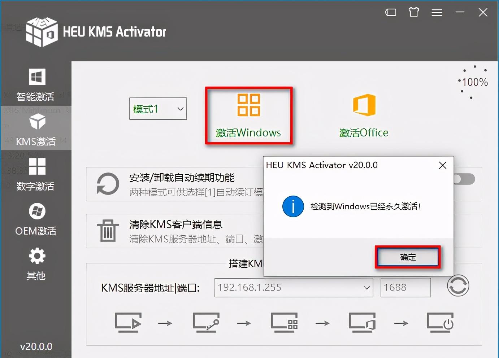
Task: Click the auto-renewal circular arrow icon
Action: (x=108, y=184)
